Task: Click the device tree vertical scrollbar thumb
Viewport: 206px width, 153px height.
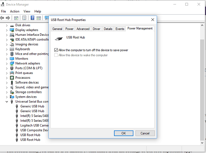Action: (202, 90)
